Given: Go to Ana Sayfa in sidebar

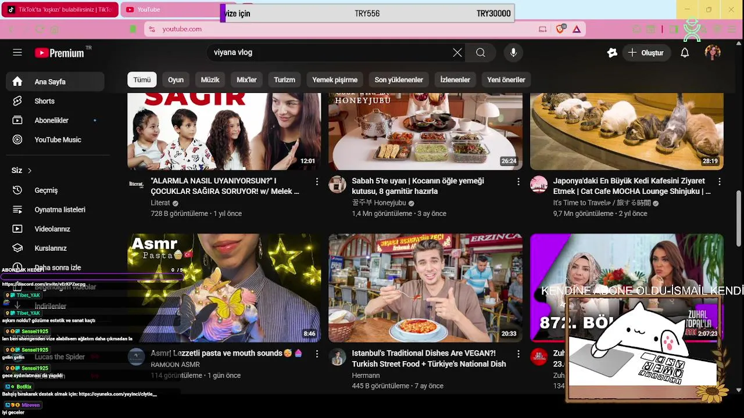Looking at the screenshot, I should [x=55, y=82].
